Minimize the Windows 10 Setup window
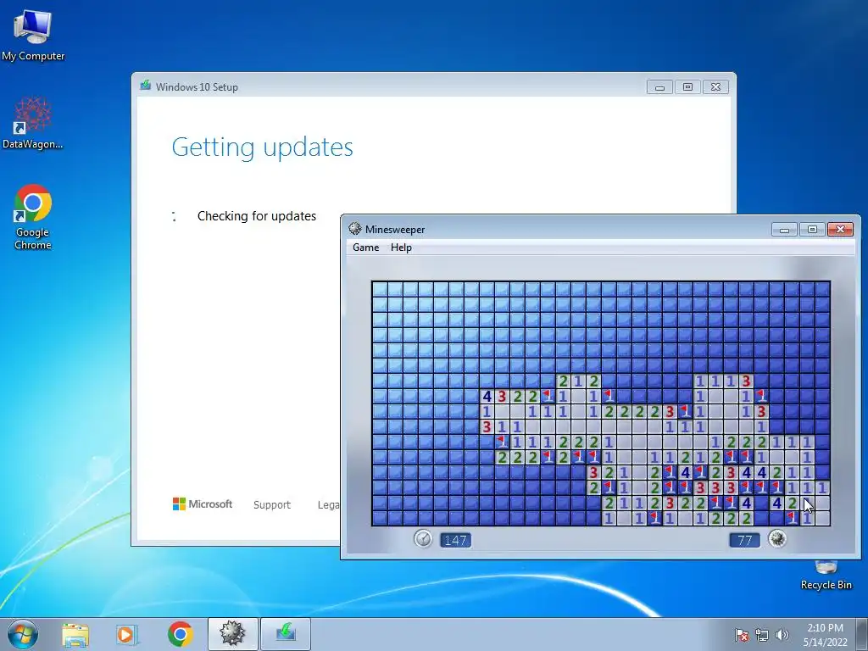This screenshot has height=651, width=868. pyautogui.click(x=659, y=87)
